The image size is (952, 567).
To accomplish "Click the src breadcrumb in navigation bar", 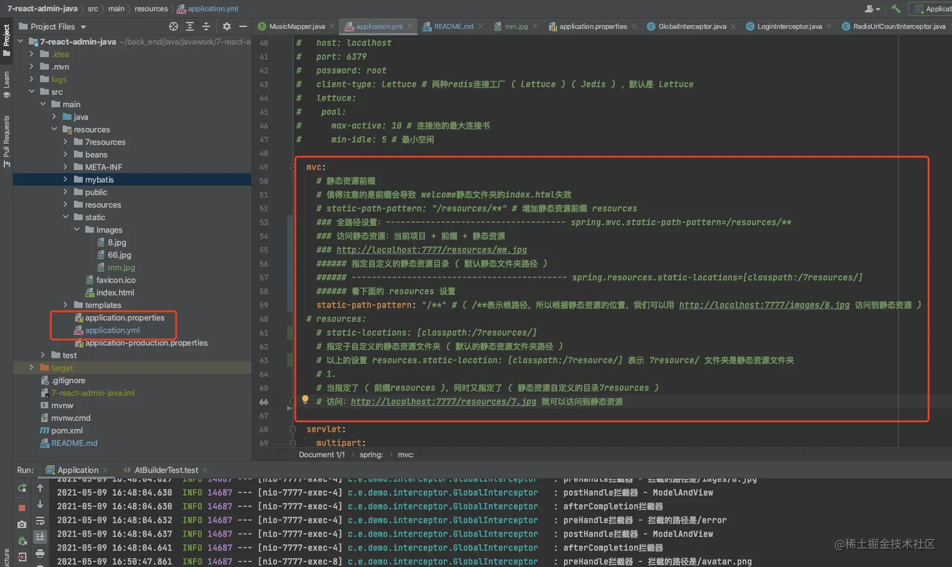I will click(93, 9).
